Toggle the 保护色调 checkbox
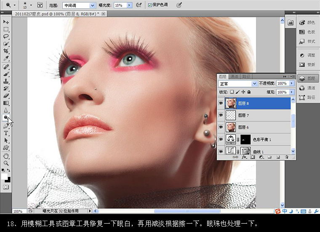Viewport: 320px width, 232px height. [150, 5]
